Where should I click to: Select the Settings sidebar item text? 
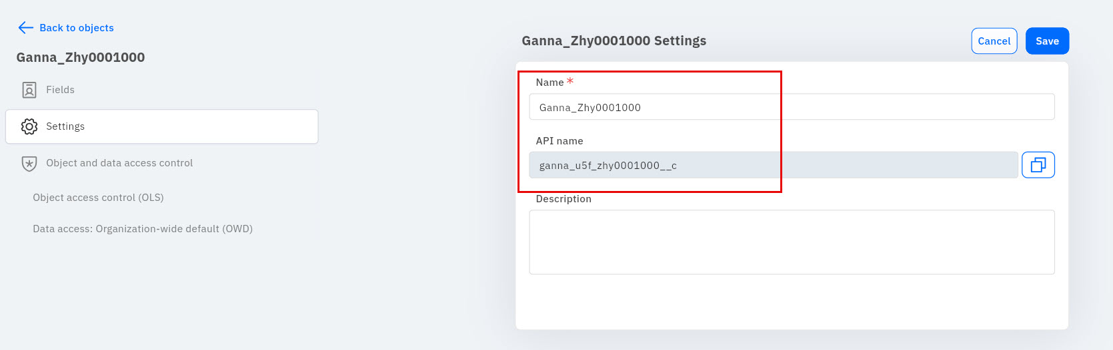coord(65,126)
